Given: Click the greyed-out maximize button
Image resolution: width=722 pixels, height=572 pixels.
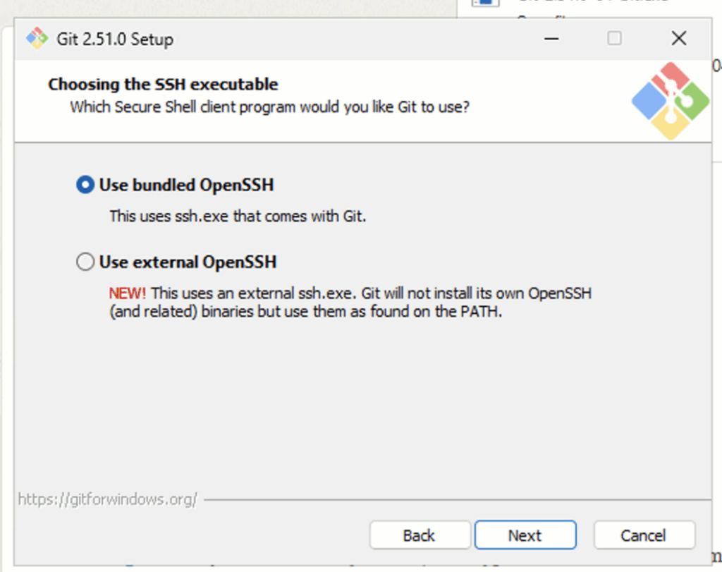Looking at the screenshot, I should [615, 39].
